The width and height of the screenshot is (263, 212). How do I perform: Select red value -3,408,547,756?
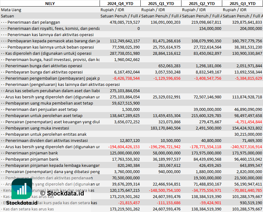pyautogui.click(x=208, y=78)
